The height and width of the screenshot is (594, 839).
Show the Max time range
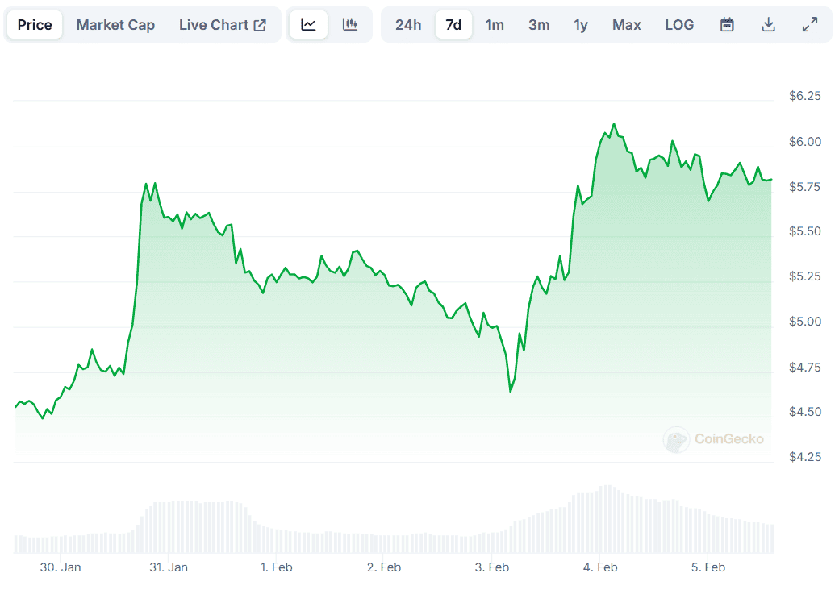[x=626, y=25]
